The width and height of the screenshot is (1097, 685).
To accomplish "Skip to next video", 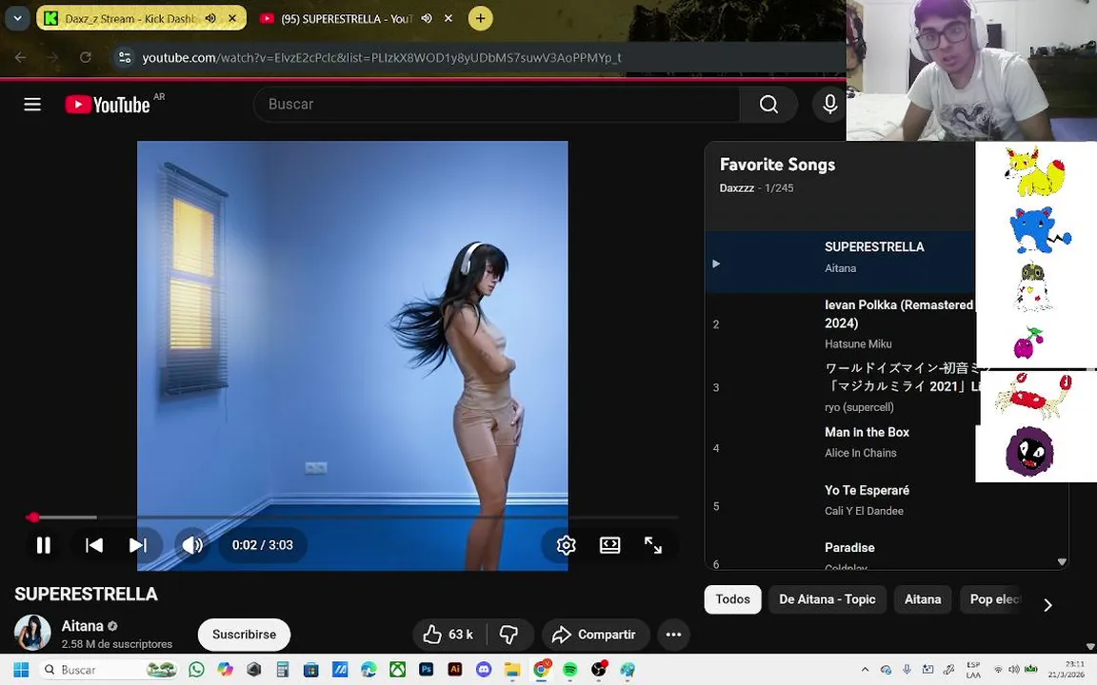I will click(x=138, y=545).
